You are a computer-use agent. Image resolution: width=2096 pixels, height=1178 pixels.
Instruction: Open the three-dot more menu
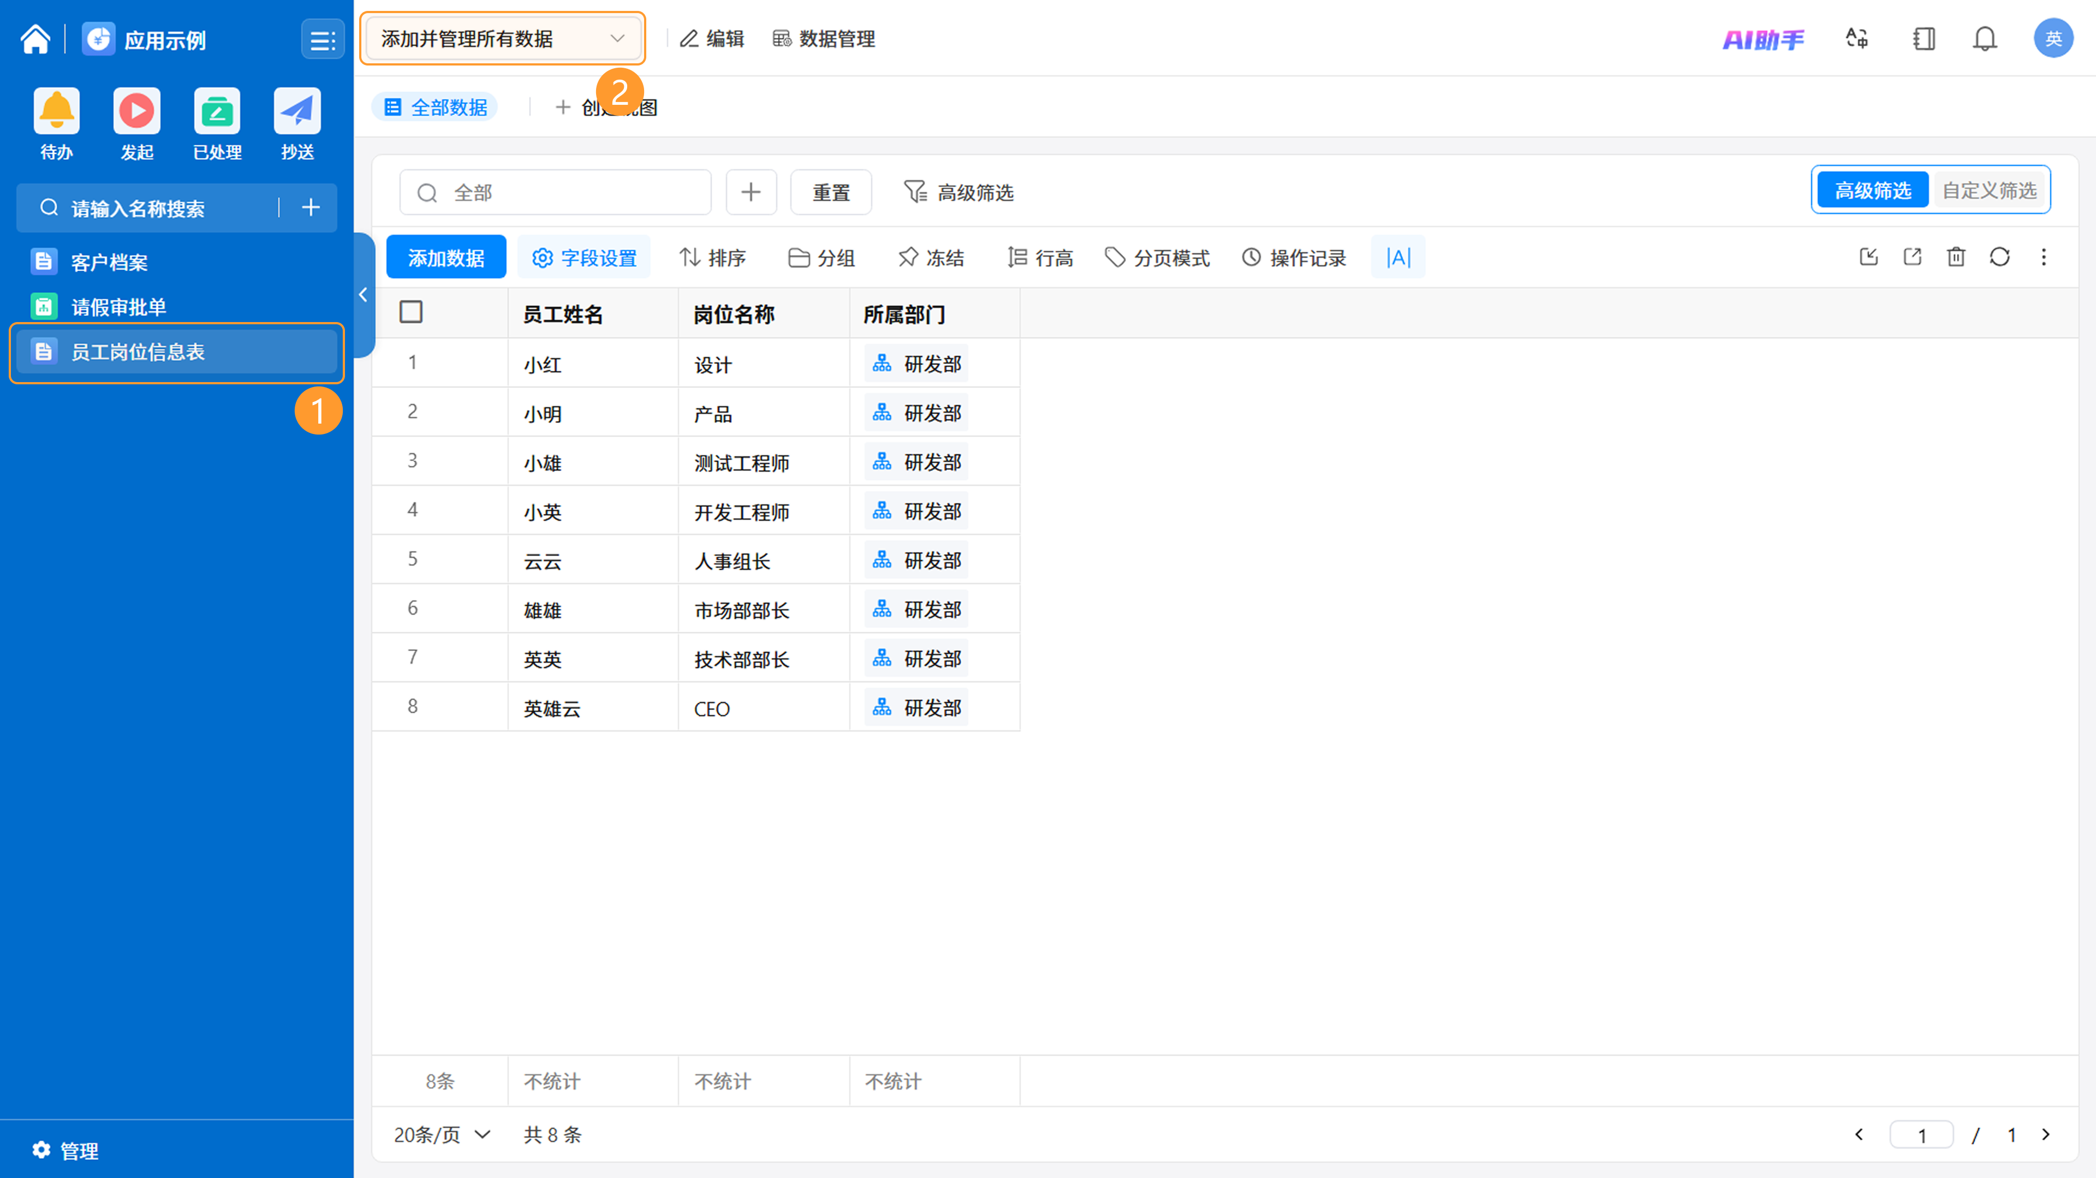[2043, 257]
